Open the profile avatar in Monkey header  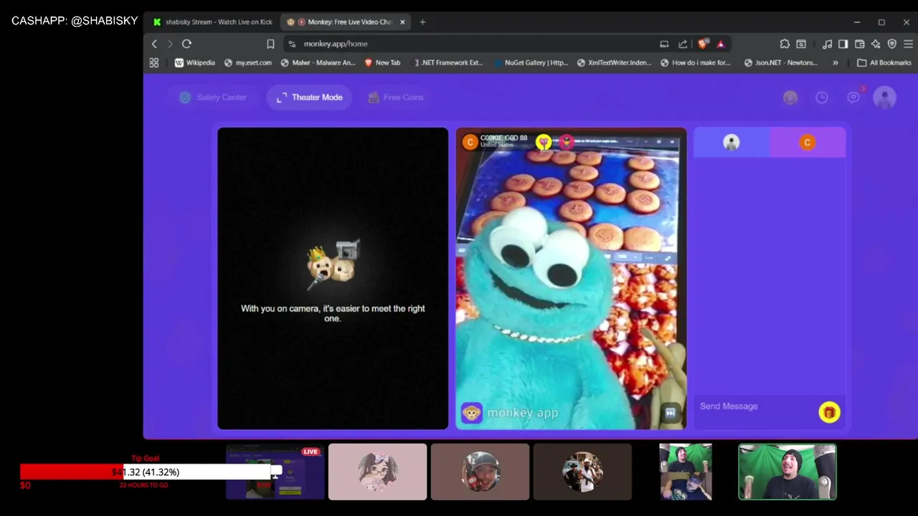coord(885,97)
